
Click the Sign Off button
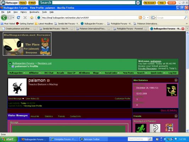coord(172,3)
